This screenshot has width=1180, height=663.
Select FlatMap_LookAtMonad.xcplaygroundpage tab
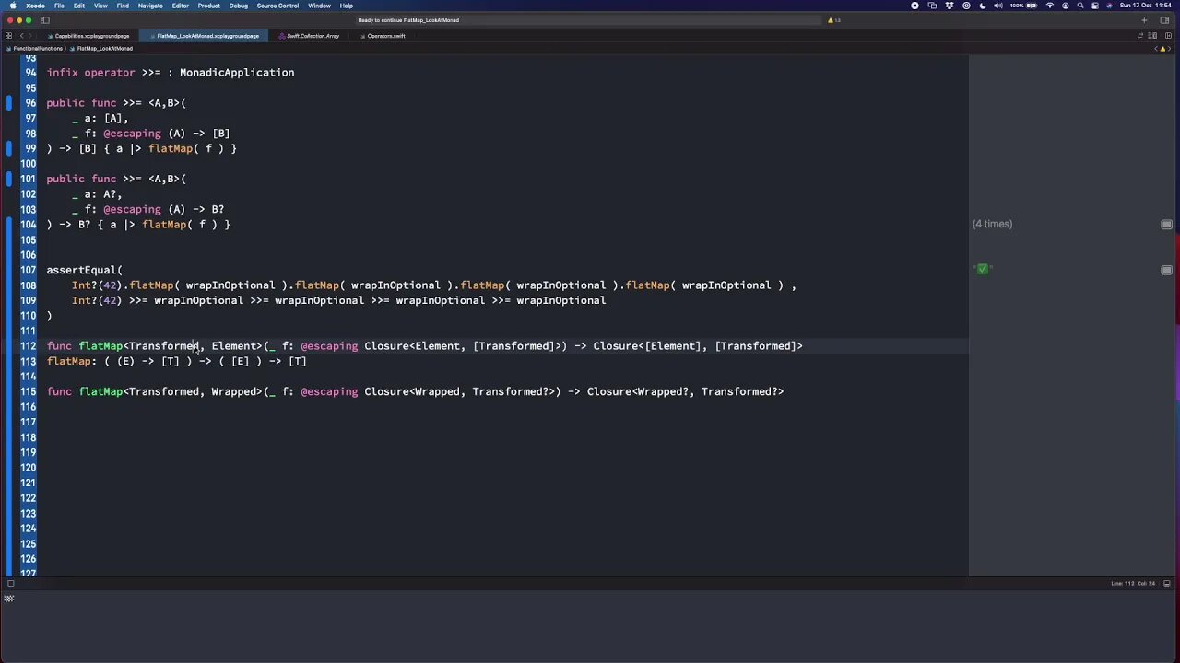pyautogui.click(x=203, y=36)
